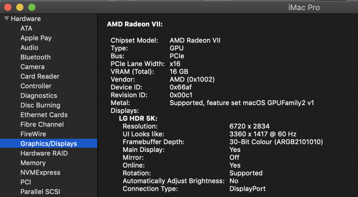Open the Apple Pay section
This screenshot has width=358, height=197.
pos(36,38)
